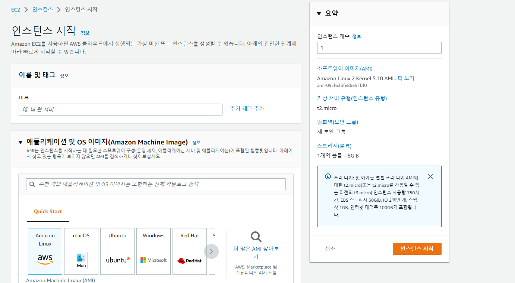515x283 pixels.
Task: Open 정보 link next to 인스턴스 시작 heading
Action: (85, 33)
